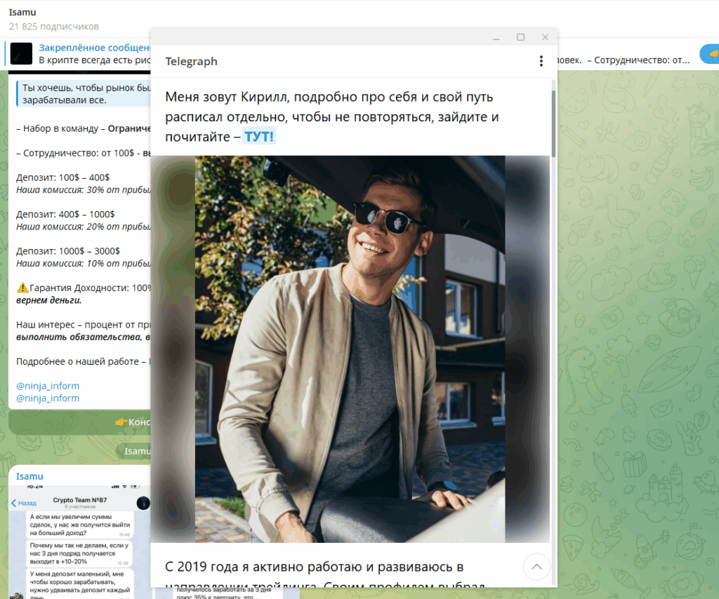Open the three-dot menu in Telegraph window
Viewport: 719px width, 599px height.
[541, 61]
